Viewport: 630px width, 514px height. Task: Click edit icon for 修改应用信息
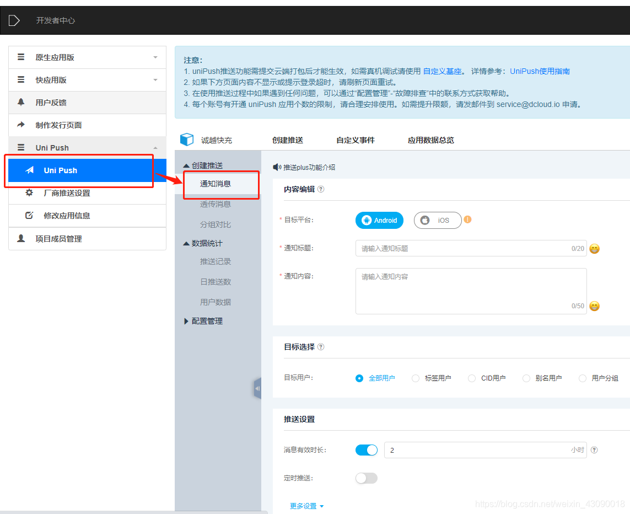click(29, 215)
